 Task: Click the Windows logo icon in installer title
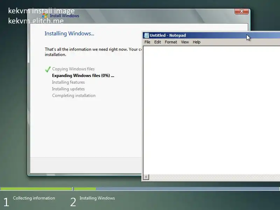[45, 15]
